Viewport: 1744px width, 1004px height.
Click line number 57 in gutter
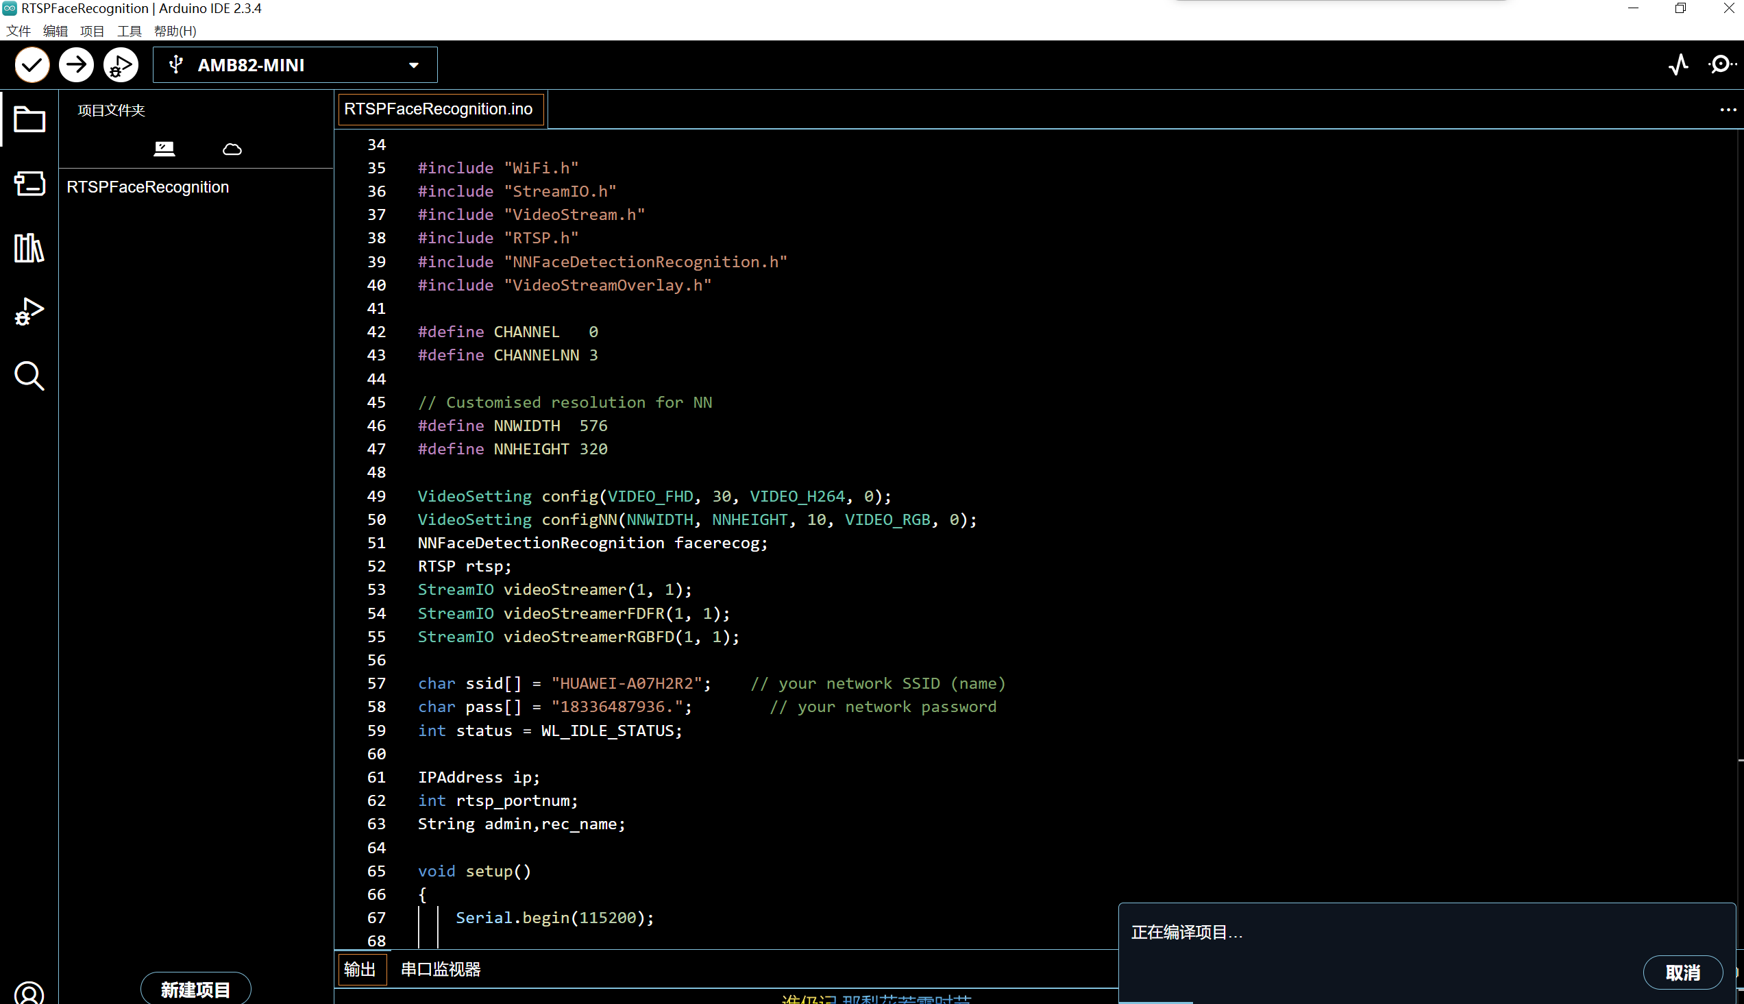[376, 683]
